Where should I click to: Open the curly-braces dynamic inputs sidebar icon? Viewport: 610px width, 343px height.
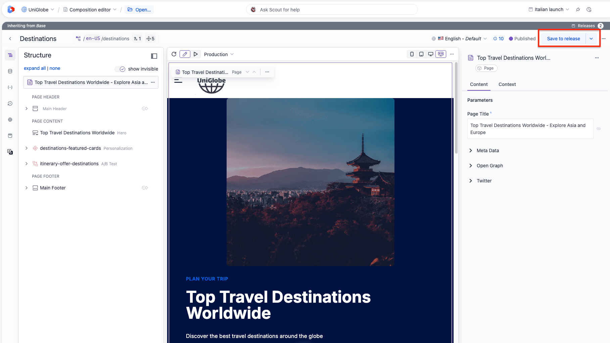[x=10, y=87]
